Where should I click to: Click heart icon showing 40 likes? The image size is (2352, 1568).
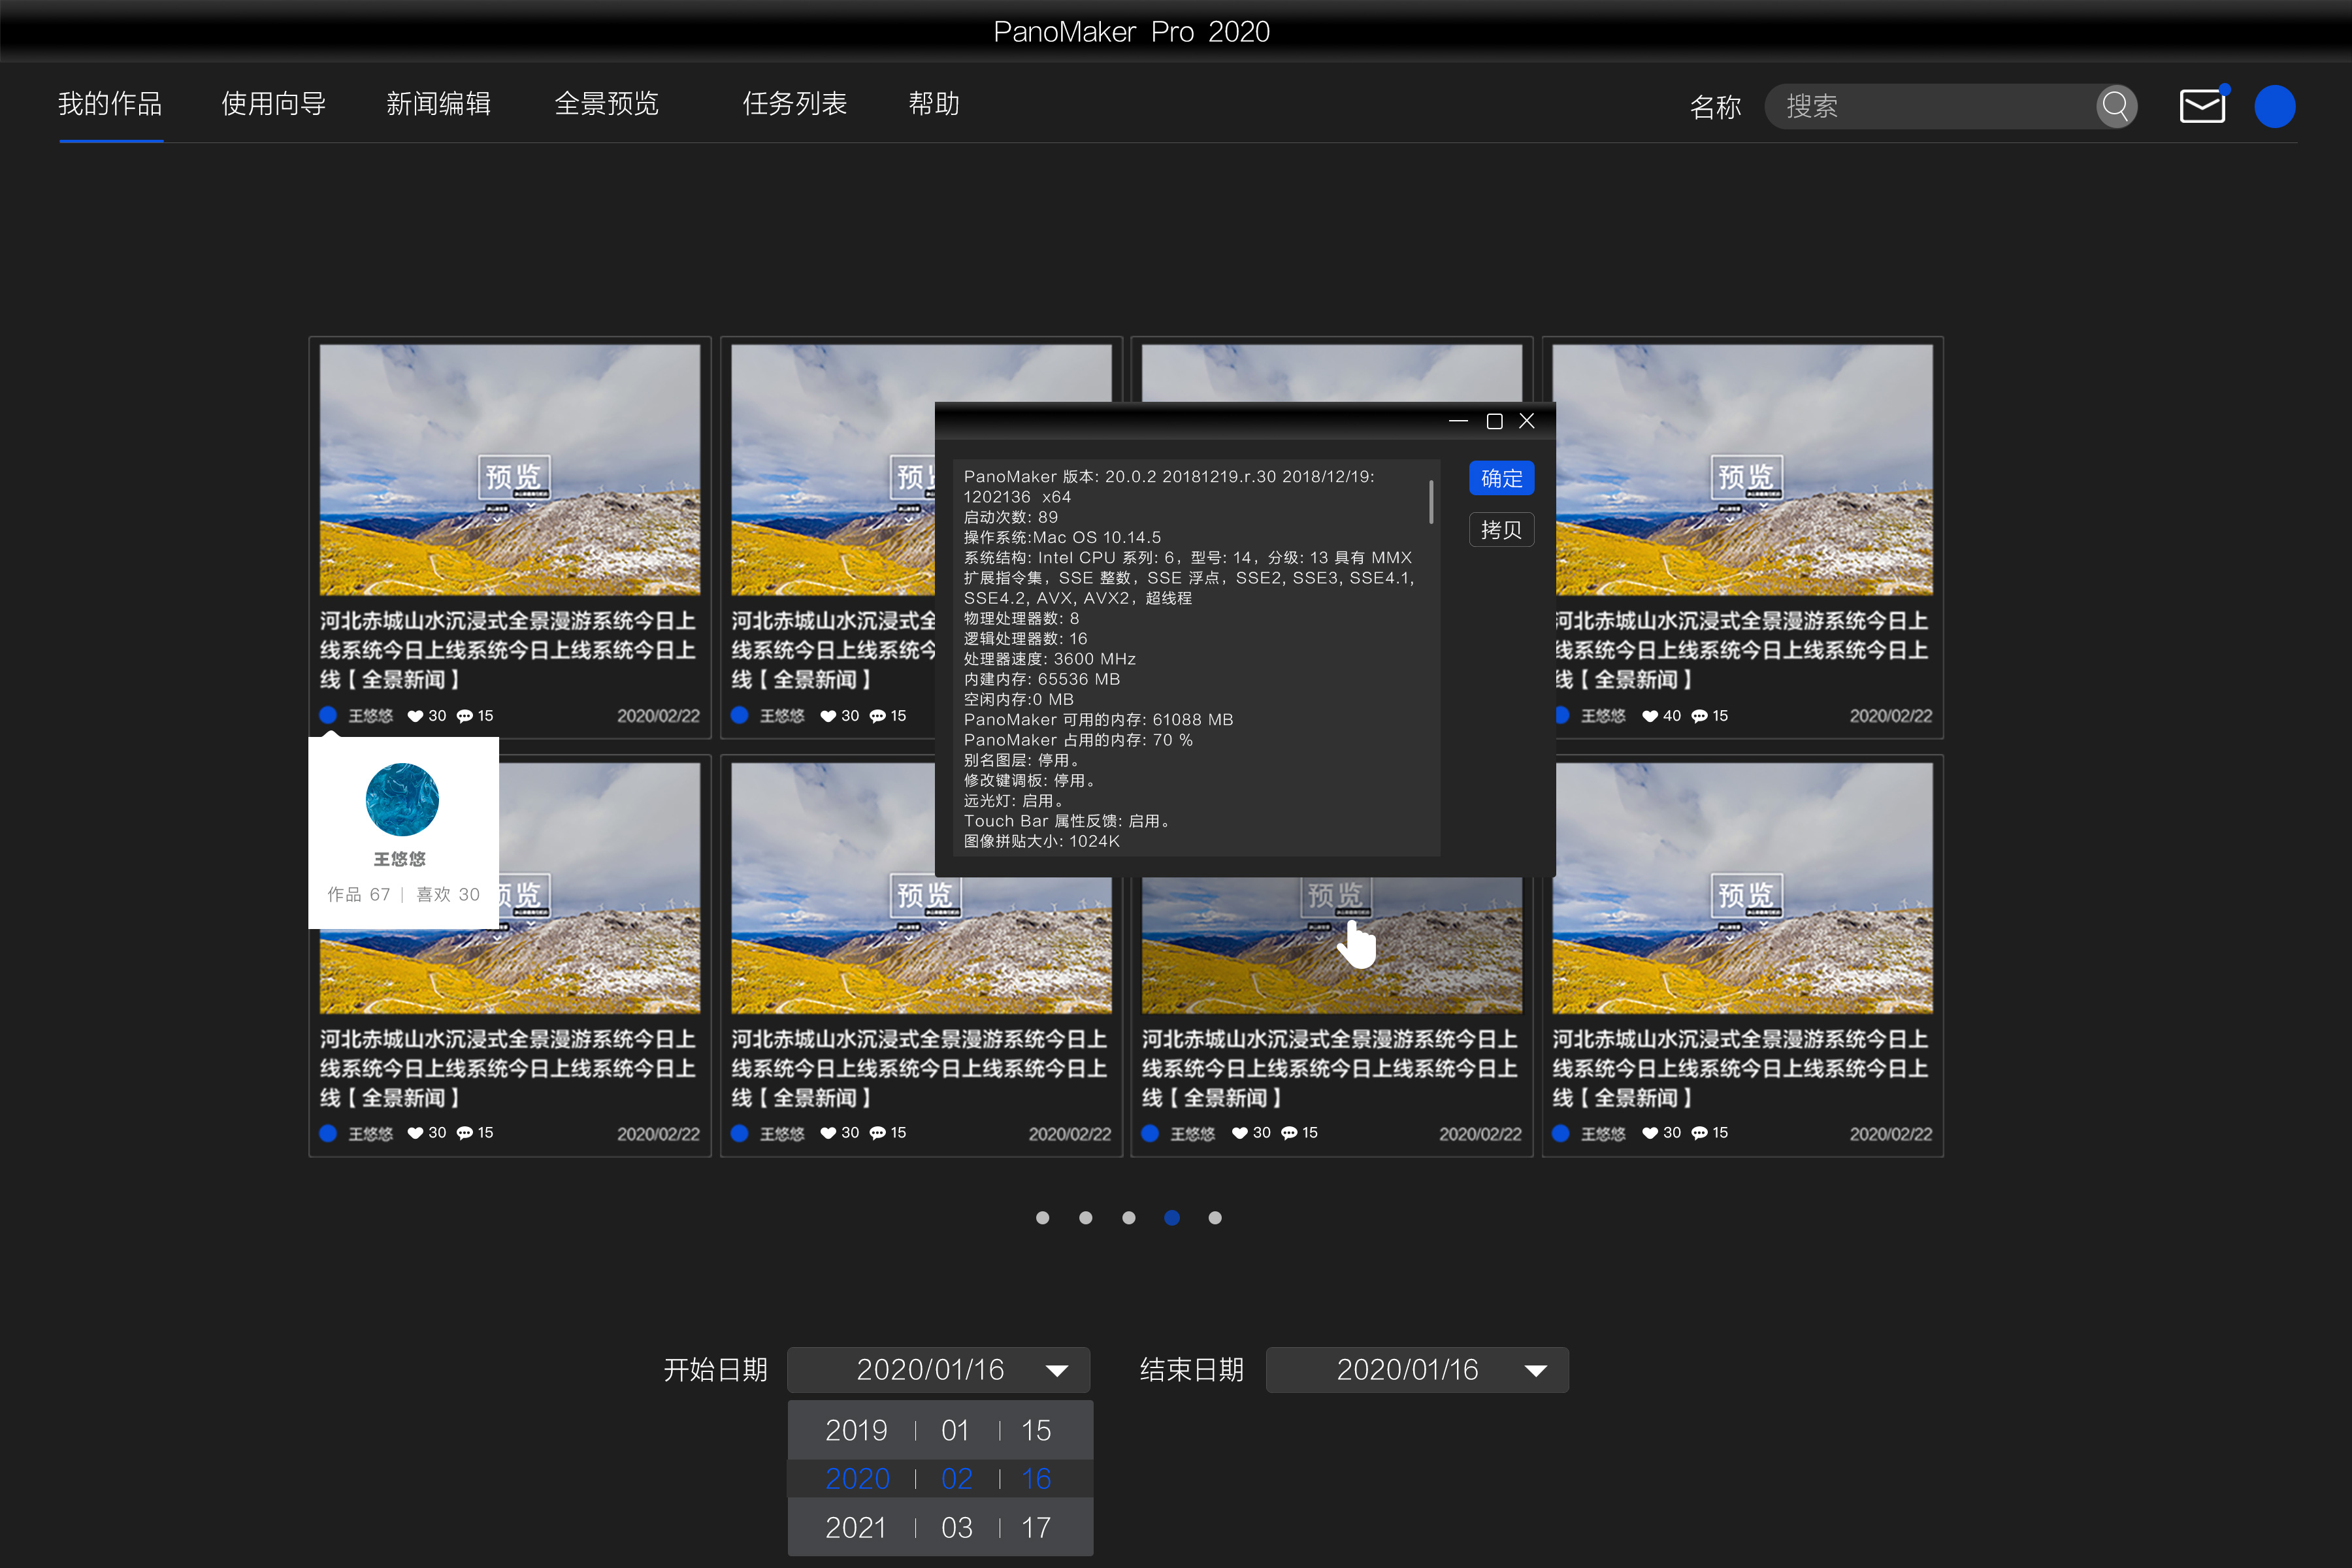pyautogui.click(x=1650, y=716)
